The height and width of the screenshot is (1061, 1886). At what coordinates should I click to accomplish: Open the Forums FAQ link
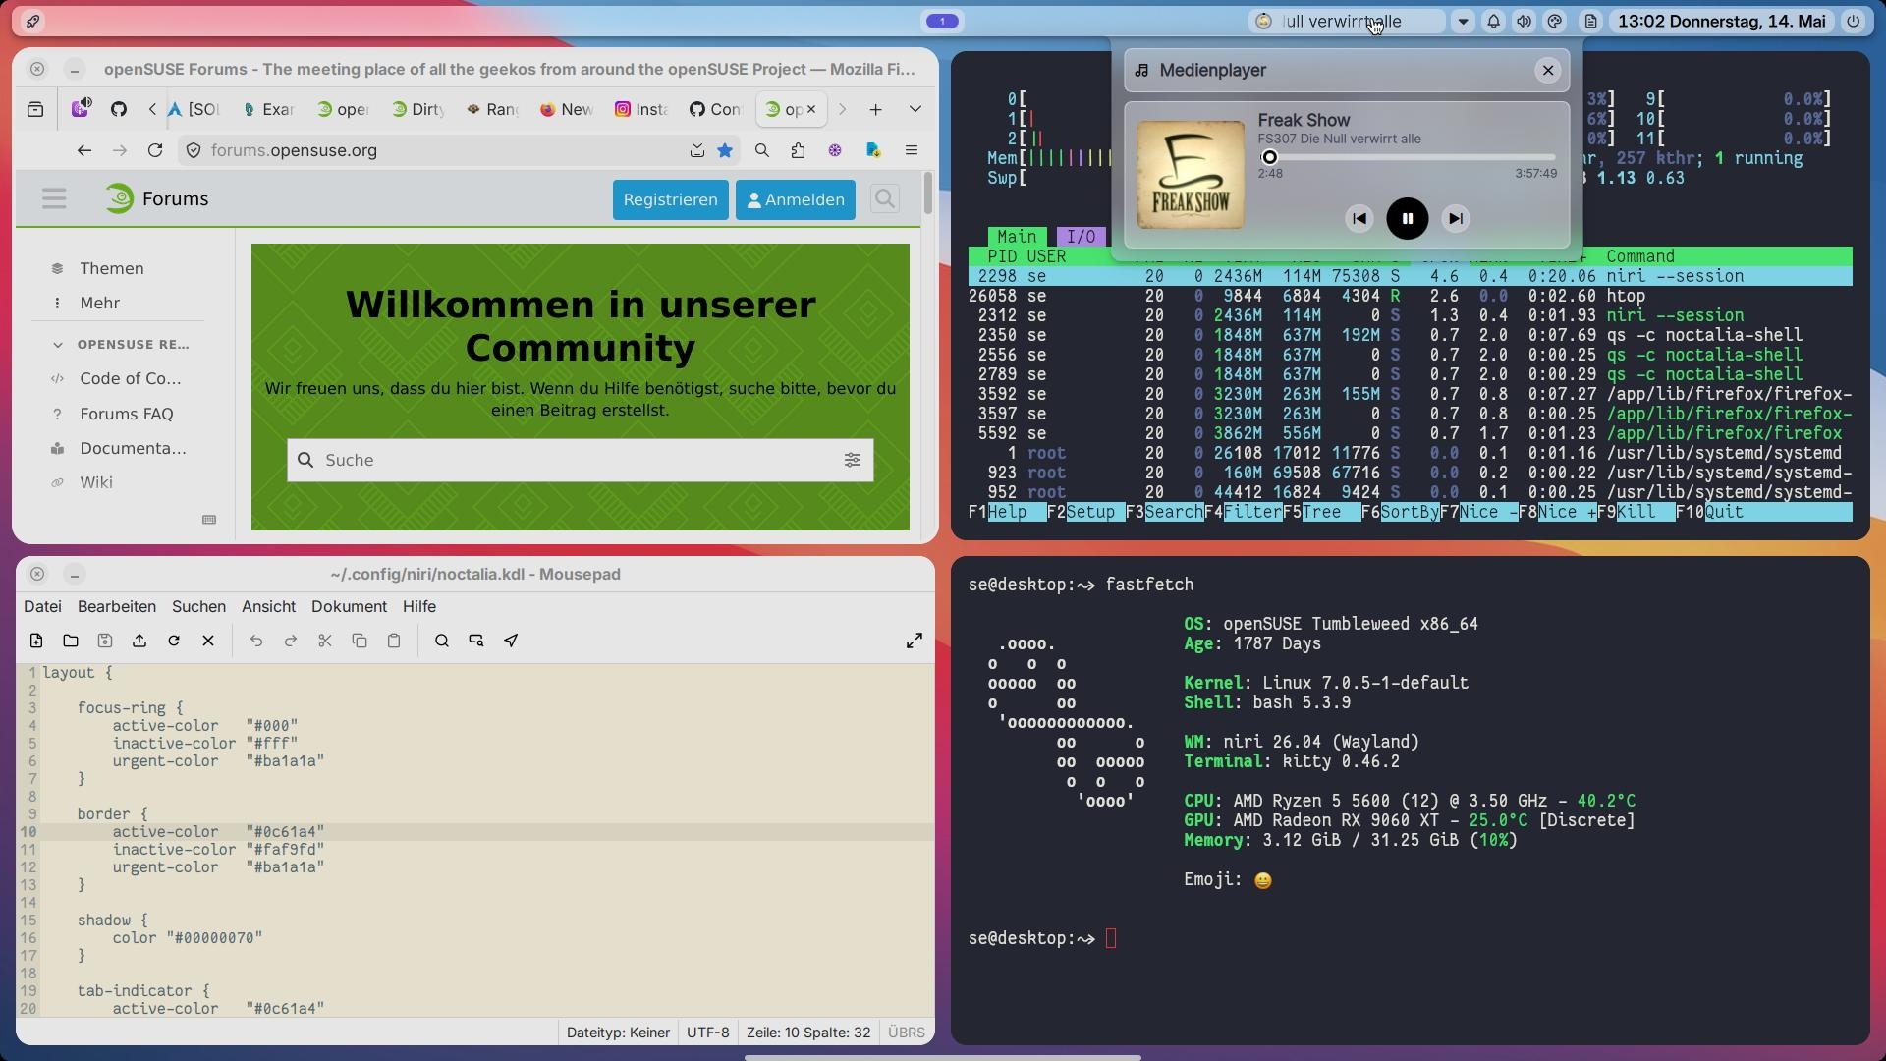click(126, 414)
